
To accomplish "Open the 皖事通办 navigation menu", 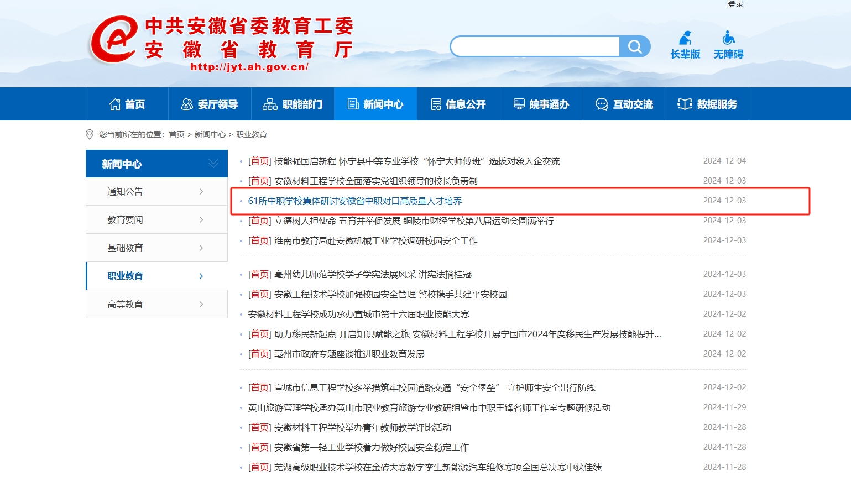I will coord(541,104).
